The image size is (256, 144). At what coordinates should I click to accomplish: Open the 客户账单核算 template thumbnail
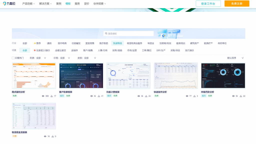coord(81,75)
